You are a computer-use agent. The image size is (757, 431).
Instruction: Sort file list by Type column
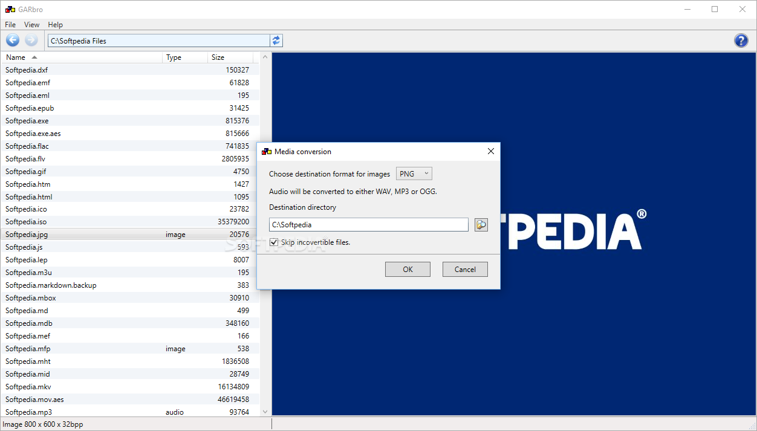[x=186, y=57]
